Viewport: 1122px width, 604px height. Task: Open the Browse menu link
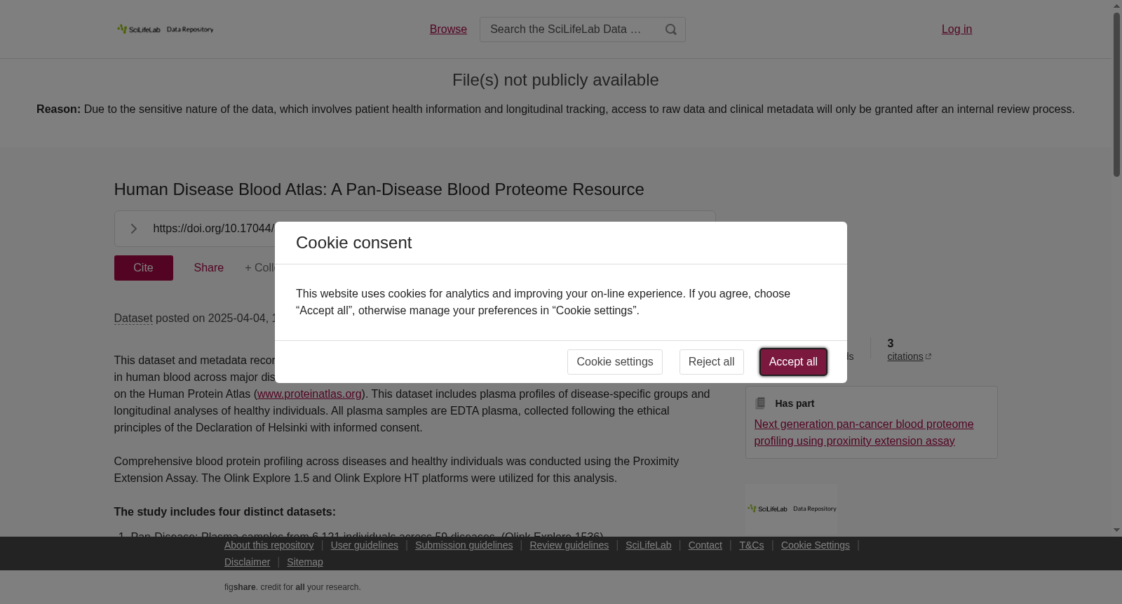click(448, 29)
